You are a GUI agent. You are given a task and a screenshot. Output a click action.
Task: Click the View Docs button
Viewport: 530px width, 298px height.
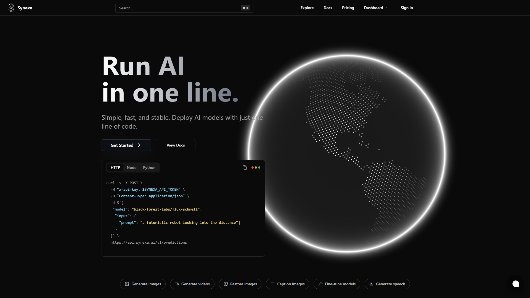pyautogui.click(x=176, y=145)
